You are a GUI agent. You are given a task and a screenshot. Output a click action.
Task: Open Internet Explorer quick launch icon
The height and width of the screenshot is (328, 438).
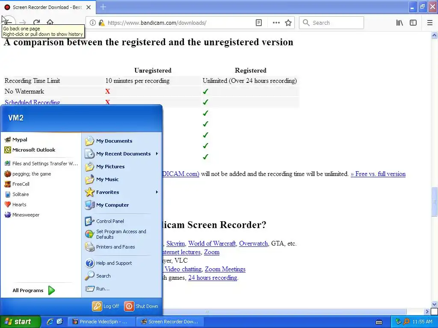[x=50, y=322]
